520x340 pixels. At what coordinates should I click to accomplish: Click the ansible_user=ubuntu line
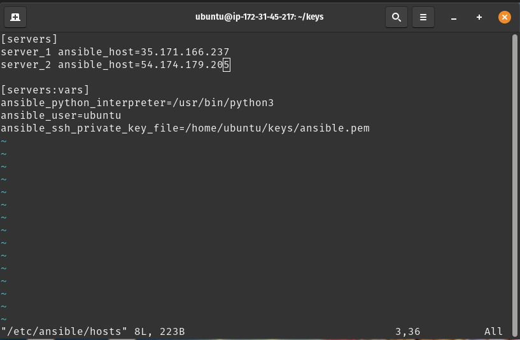61,116
